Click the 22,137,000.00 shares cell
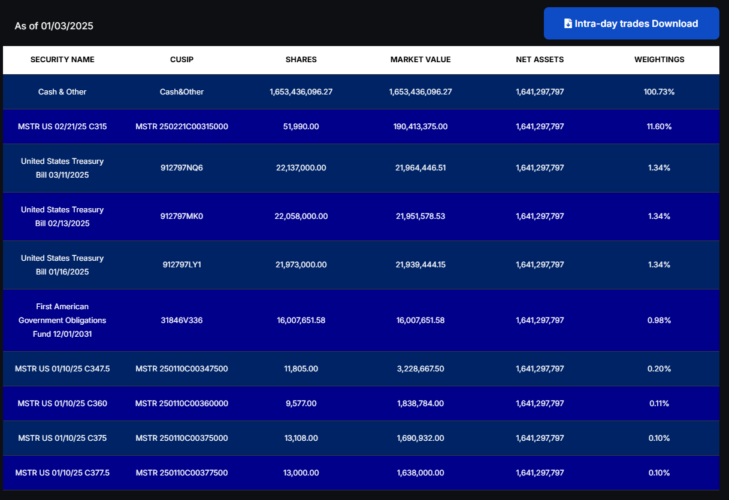The width and height of the screenshot is (729, 500). point(301,168)
